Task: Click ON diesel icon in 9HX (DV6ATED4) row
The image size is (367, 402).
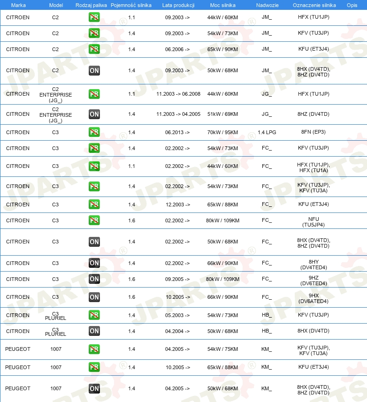Action: pos(94,297)
